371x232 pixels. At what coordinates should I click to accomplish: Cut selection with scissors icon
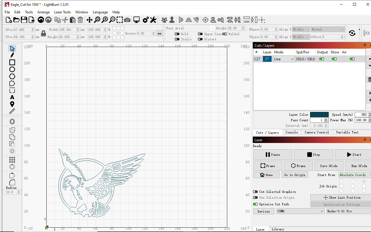(65, 20)
